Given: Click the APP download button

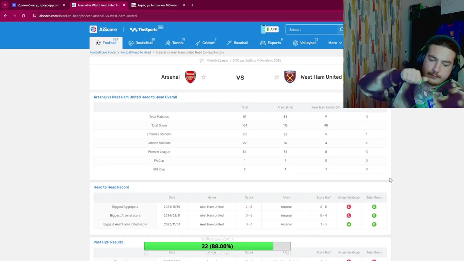Looking at the screenshot, I should pyautogui.click(x=271, y=29).
